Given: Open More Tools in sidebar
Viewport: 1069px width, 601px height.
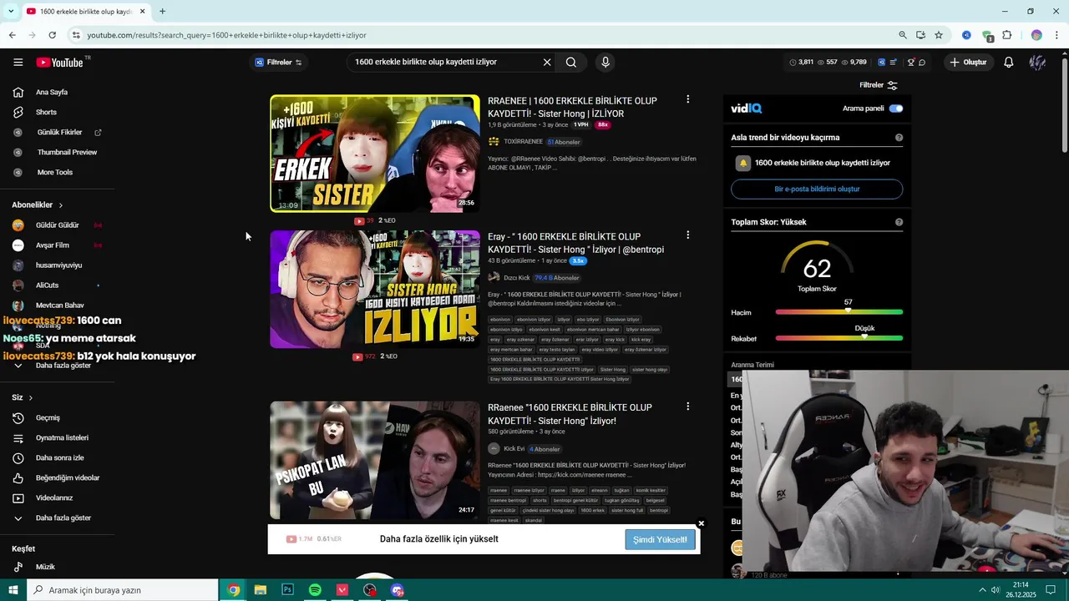Looking at the screenshot, I should (55, 173).
